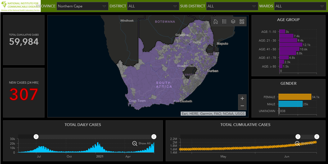328x164 pixels.
Task: Click the Esri attribution text on map
Action: [213, 114]
